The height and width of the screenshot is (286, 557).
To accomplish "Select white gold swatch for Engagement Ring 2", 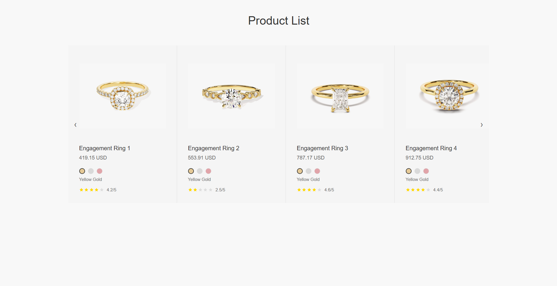I will (x=200, y=171).
